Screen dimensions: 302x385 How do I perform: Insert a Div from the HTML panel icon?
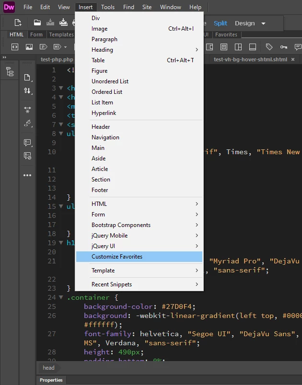[15, 46]
